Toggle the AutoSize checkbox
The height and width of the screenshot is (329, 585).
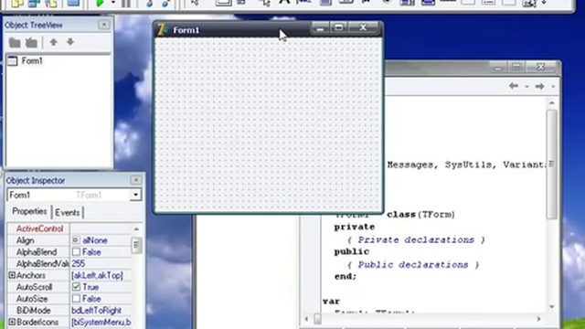coord(76,299)
